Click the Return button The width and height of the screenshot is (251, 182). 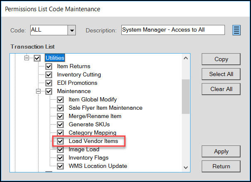tap(221, 166)
